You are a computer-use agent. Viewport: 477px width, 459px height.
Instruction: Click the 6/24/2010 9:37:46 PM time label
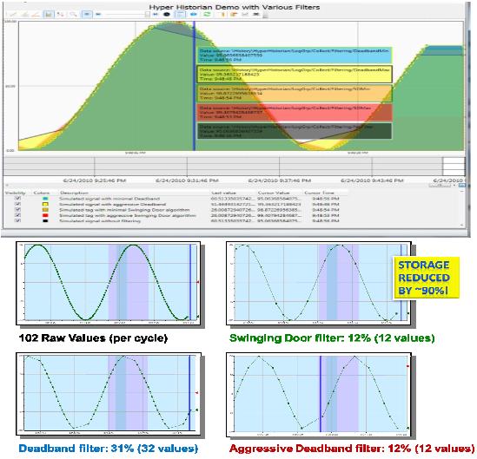point(279,180)
